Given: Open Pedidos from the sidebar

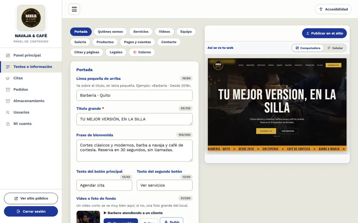Looking at the screenshot, I should (x=31, y=89).
